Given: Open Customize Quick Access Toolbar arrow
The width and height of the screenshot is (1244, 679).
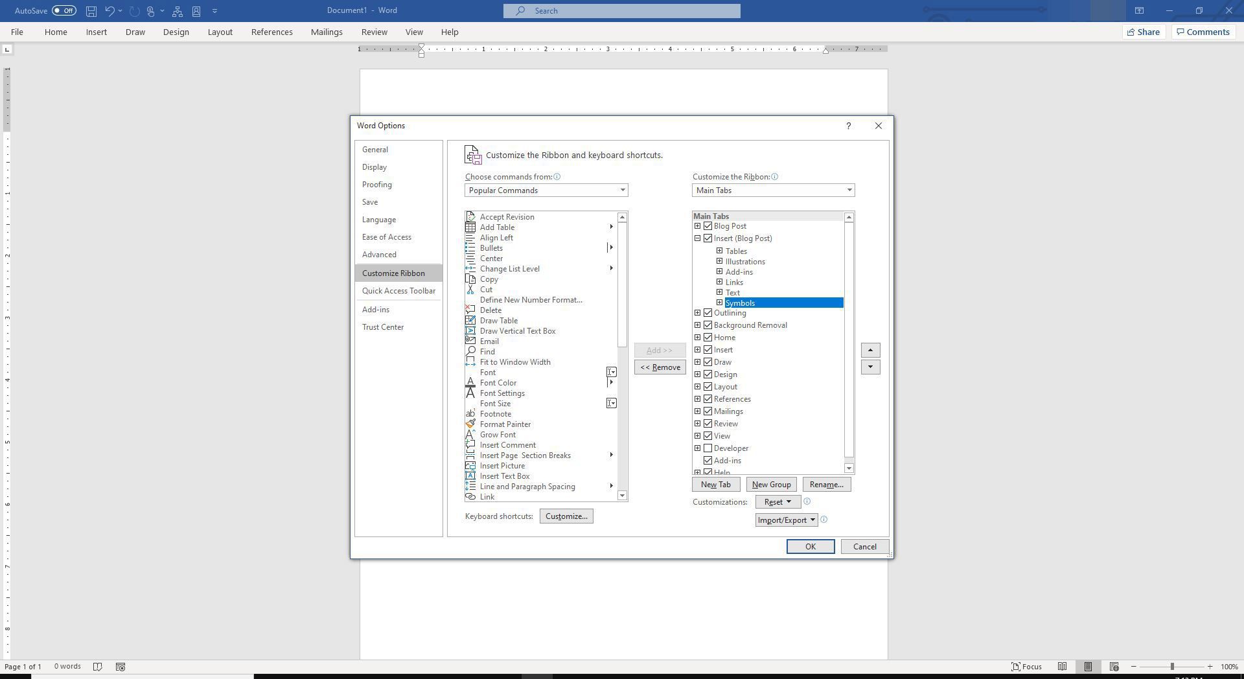Looking at the screenshot, I should coord(215,11).
